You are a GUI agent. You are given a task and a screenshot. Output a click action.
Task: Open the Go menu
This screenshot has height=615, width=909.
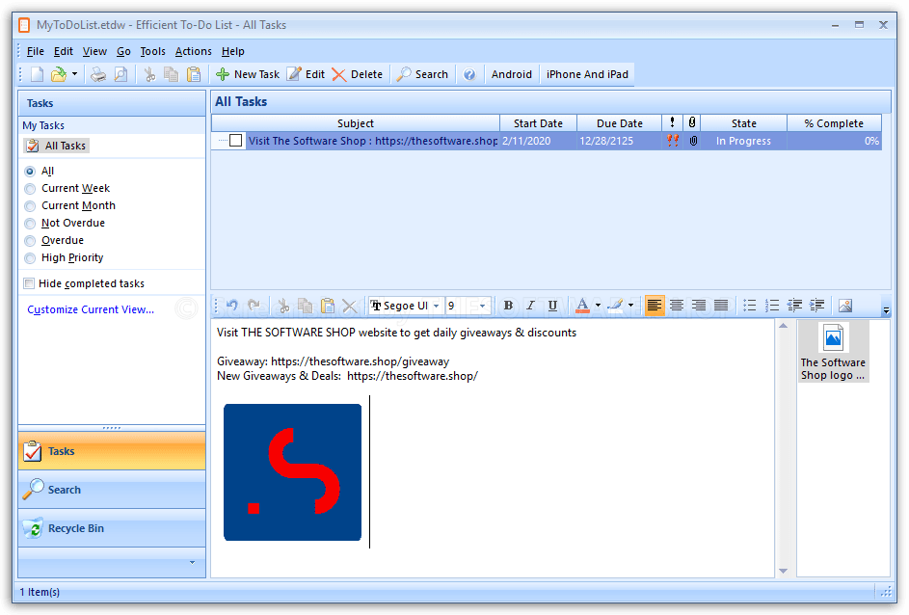123,51
